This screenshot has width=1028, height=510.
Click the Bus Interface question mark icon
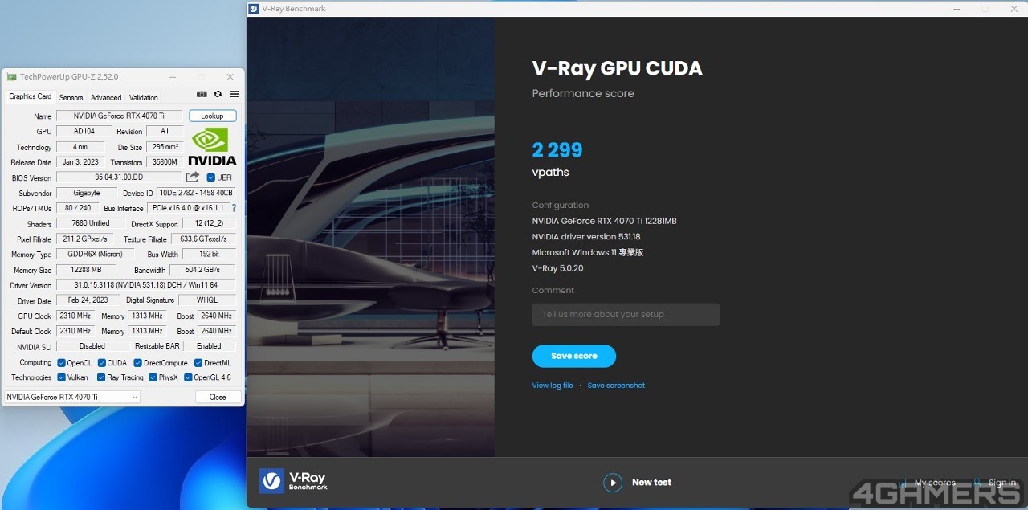[x=234, y=208]
